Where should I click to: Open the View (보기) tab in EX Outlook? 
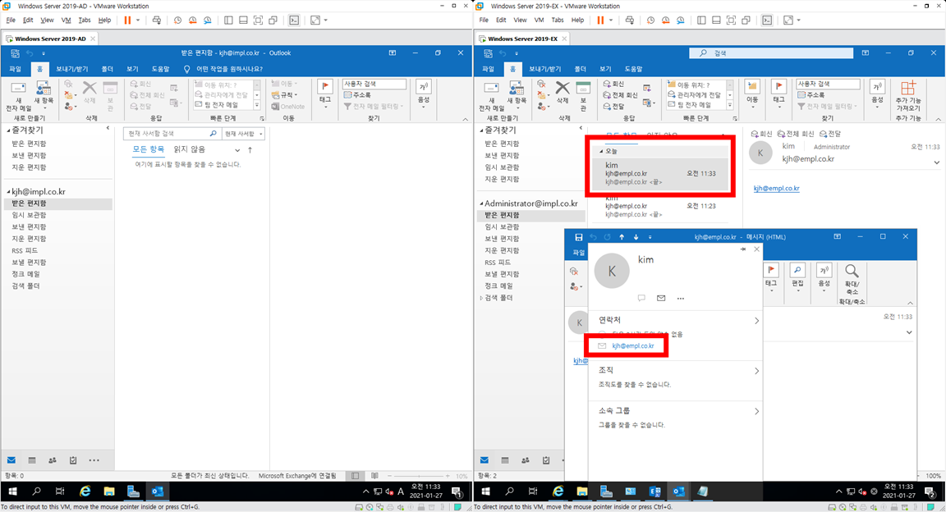pos(605,70)
